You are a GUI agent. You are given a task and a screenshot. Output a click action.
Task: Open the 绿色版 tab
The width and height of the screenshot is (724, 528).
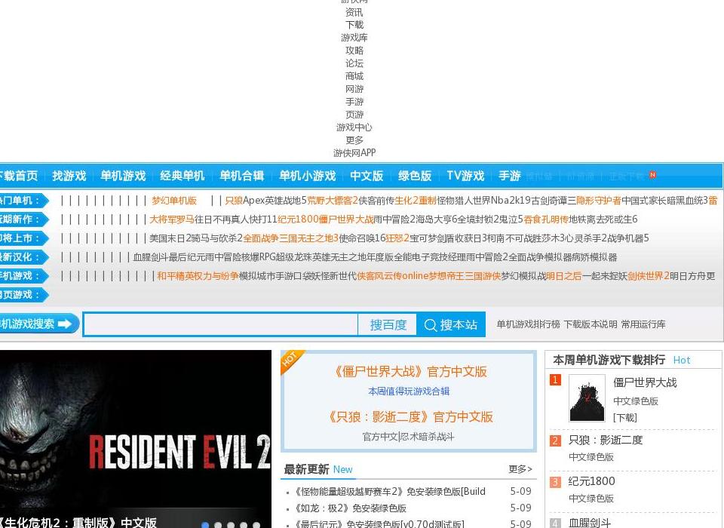click(415, 176)
